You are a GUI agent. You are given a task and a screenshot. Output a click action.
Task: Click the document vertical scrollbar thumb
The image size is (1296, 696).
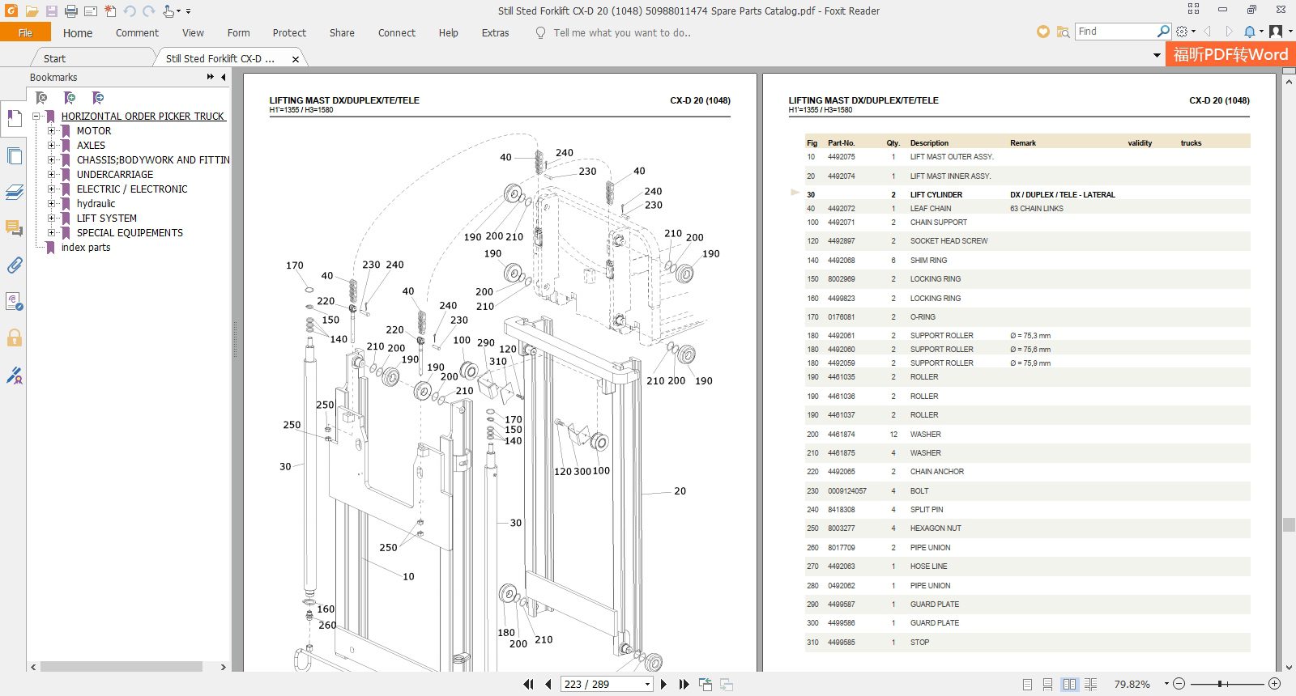tap(1289, 524)
